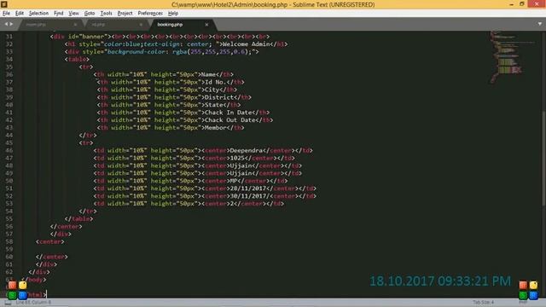This screenshot has width=546, height=307.
Task: Click the left tab scroll arrow
Action: pos(6,24)
